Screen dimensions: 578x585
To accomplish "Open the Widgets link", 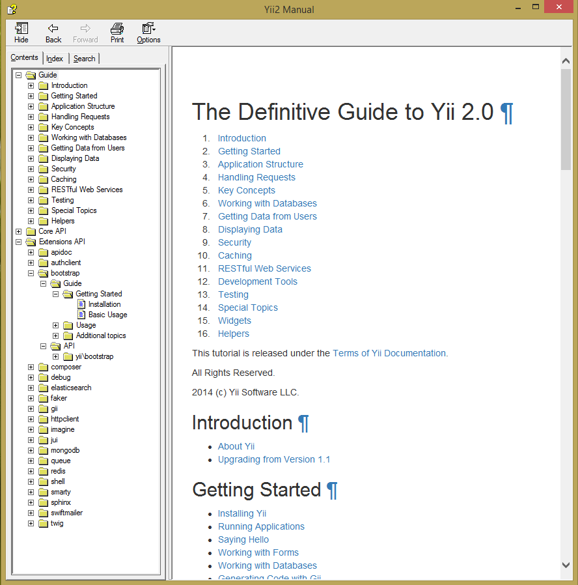I will click(234, 321).
